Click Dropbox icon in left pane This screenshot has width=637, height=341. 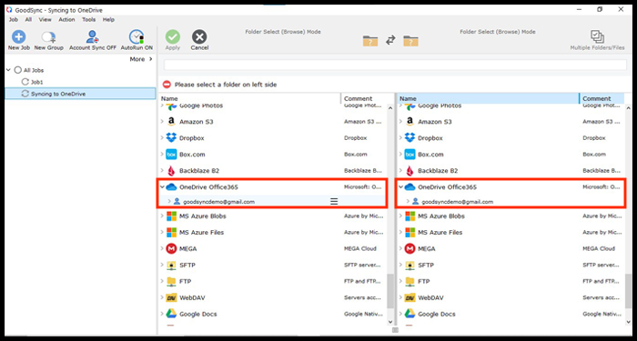tap(171, 138)
